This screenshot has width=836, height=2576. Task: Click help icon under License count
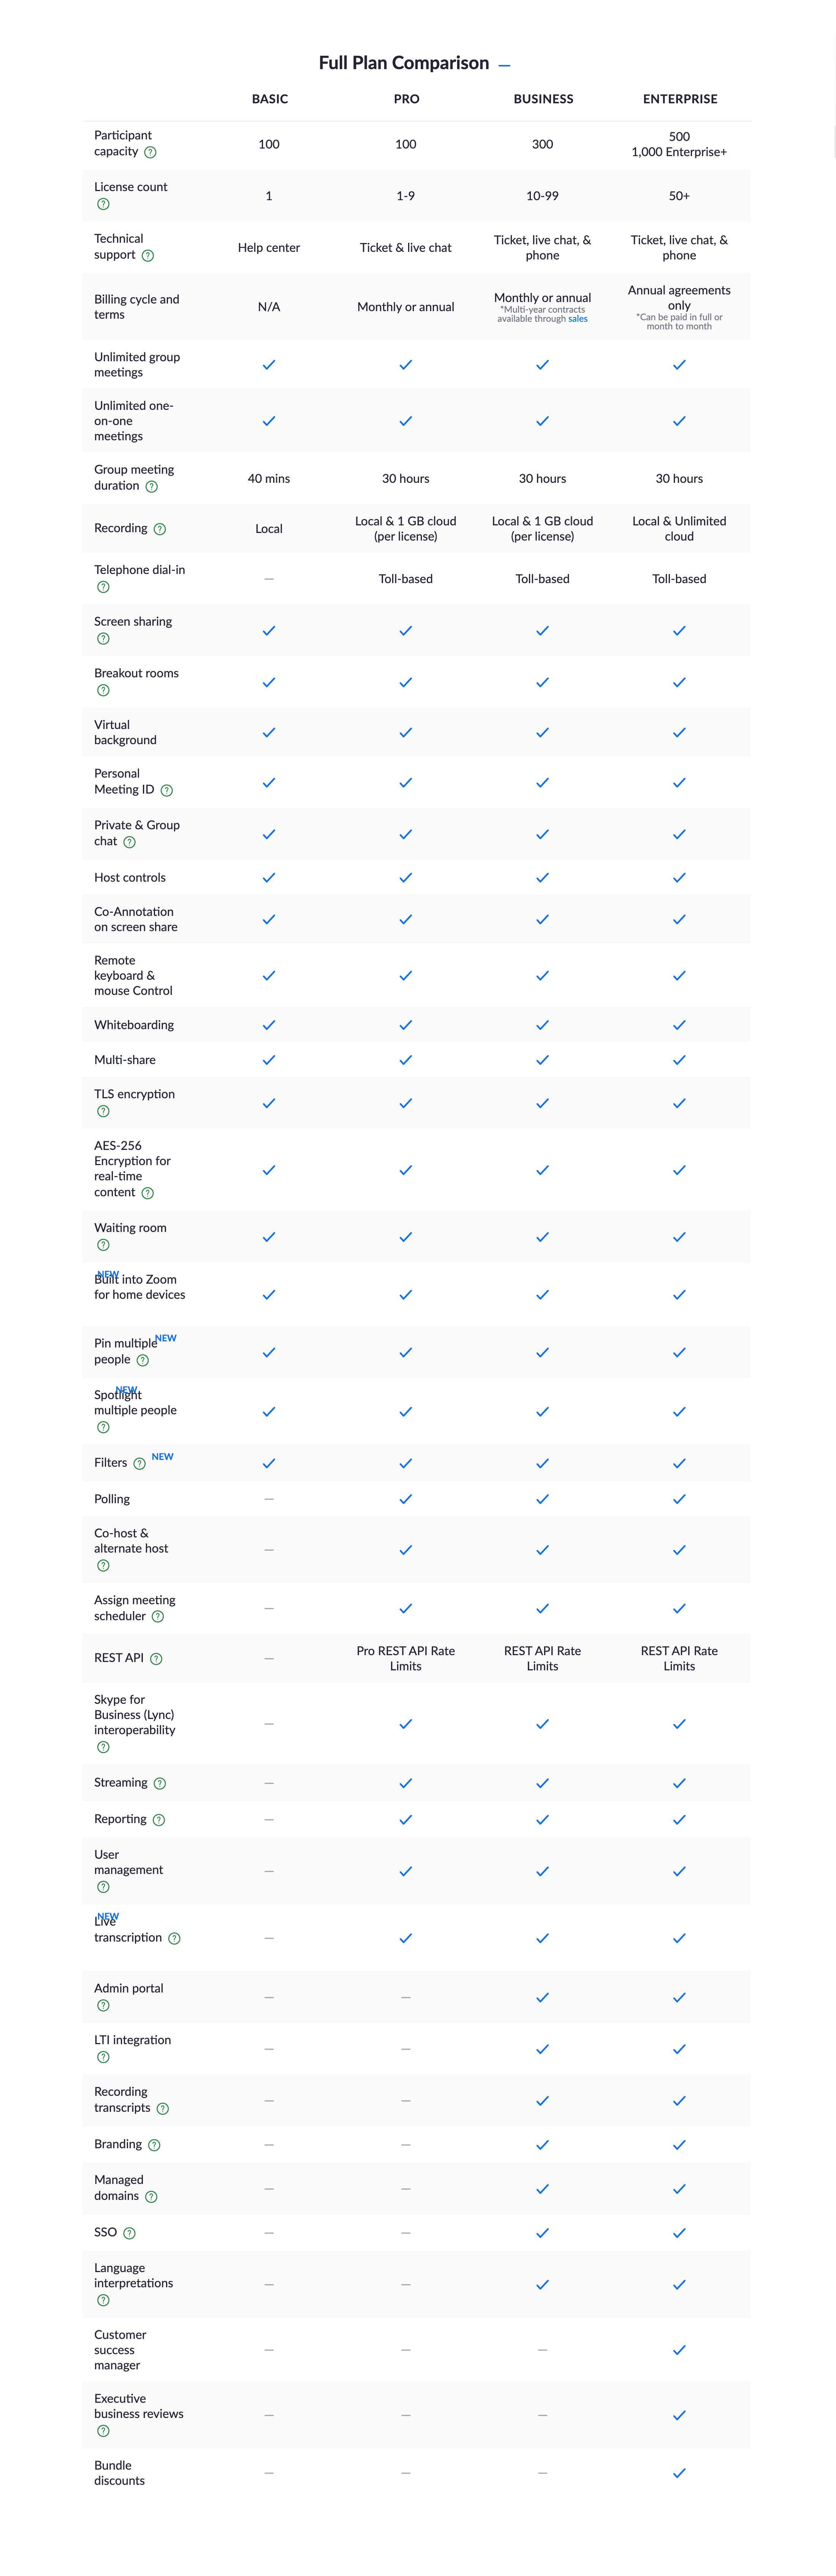coord(103,204)
